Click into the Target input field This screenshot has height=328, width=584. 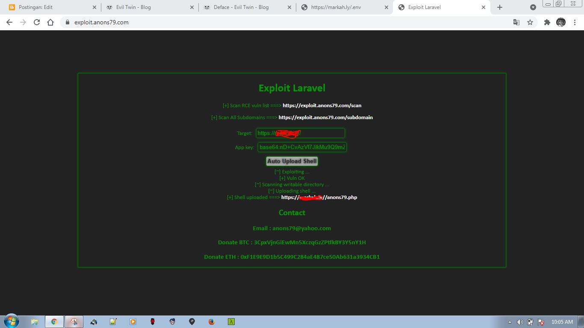point(301,133)
